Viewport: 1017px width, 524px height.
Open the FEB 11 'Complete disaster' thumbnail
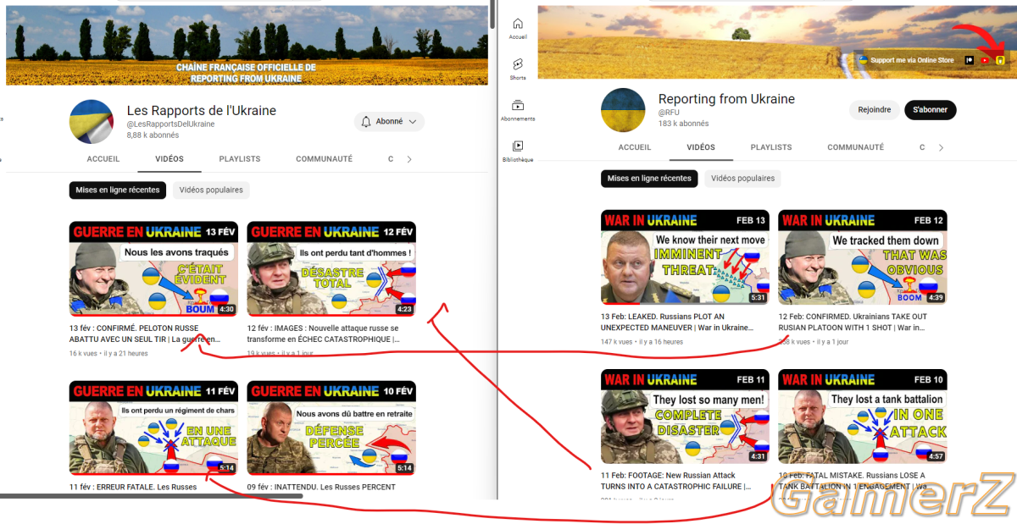click(685, 416)
